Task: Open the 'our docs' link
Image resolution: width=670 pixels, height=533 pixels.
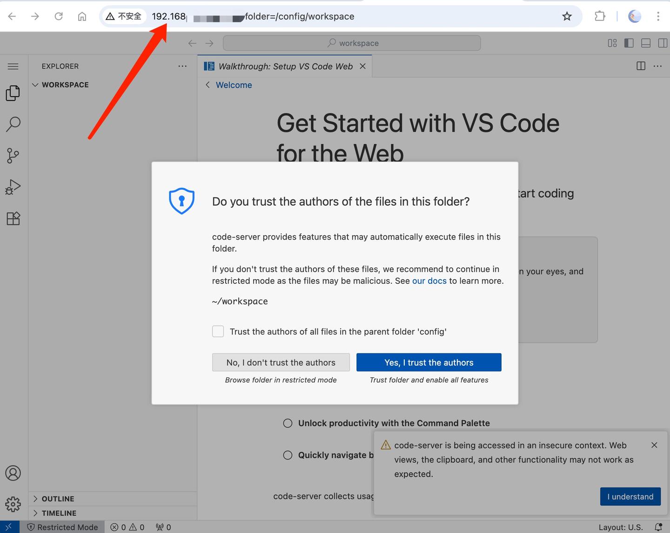Action: tap(429, 281)
